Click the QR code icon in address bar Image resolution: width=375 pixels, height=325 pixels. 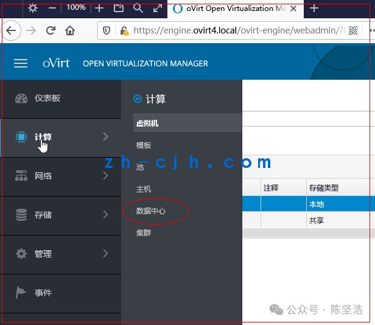(353, 30)
